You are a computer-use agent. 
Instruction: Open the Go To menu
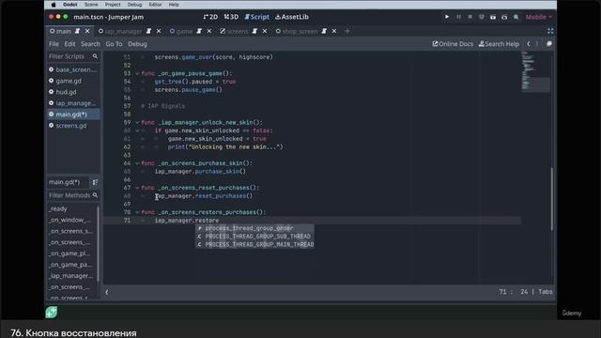coord(114,44)
